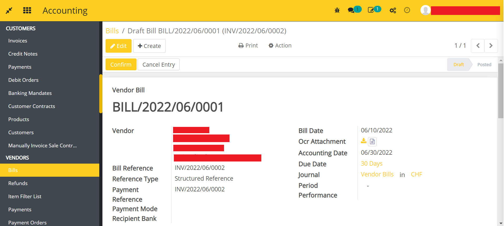Download the OCR attachment

tap(363, 141)
